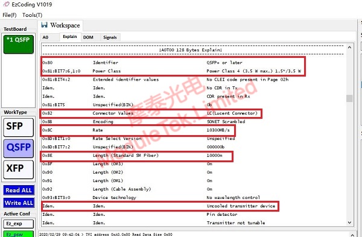Click the 'Transmitter not tunable' value

236,223
